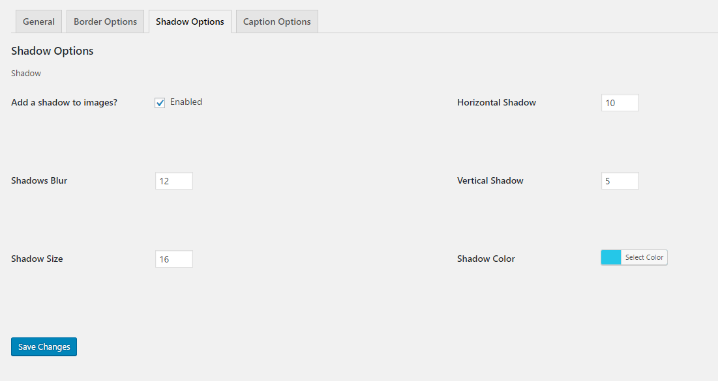This screenshot has width=718, height=381.
Task: Click the Shadow Options section heading
Action: pos(52,51)
